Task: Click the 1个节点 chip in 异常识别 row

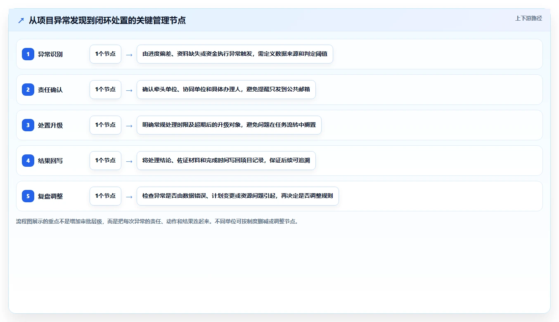Action: coord(105,54)
